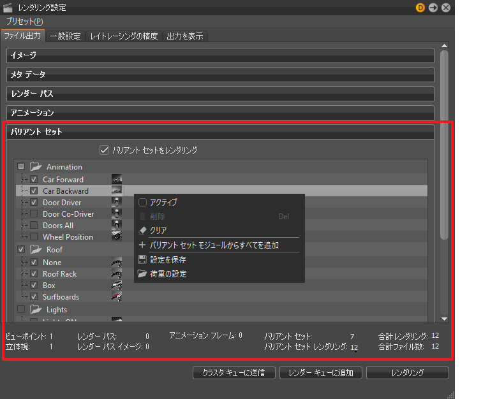Expand the レンダー パス section

click(220, 94)
